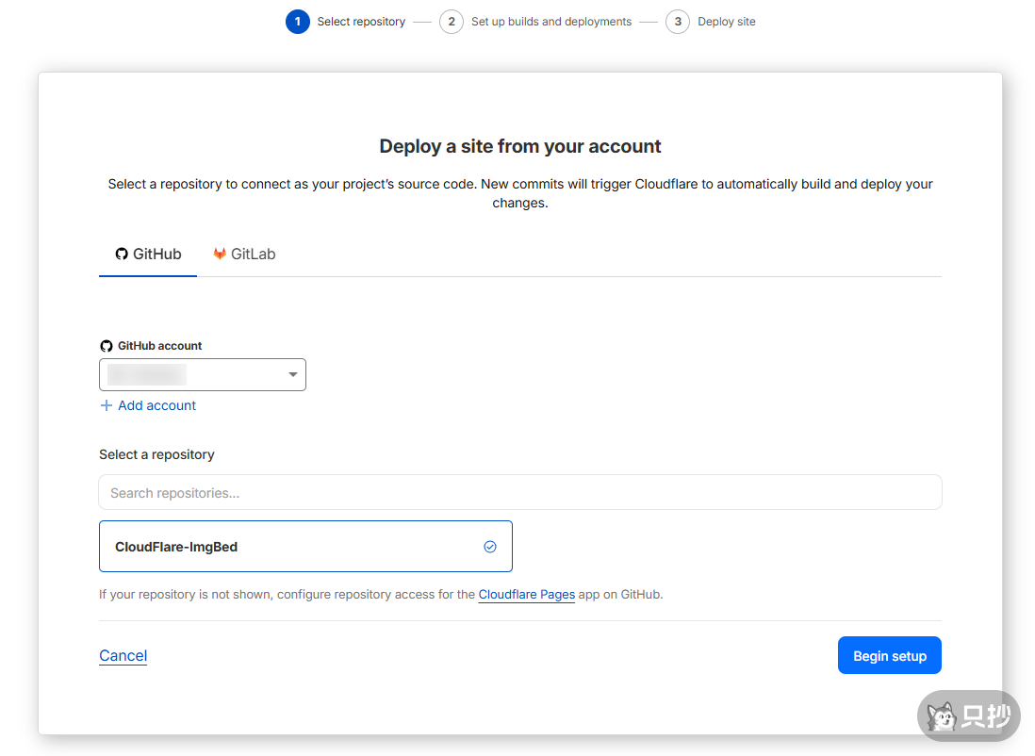
Task: Click step 3 circle in progress bar
Action: tap(678, 22)
